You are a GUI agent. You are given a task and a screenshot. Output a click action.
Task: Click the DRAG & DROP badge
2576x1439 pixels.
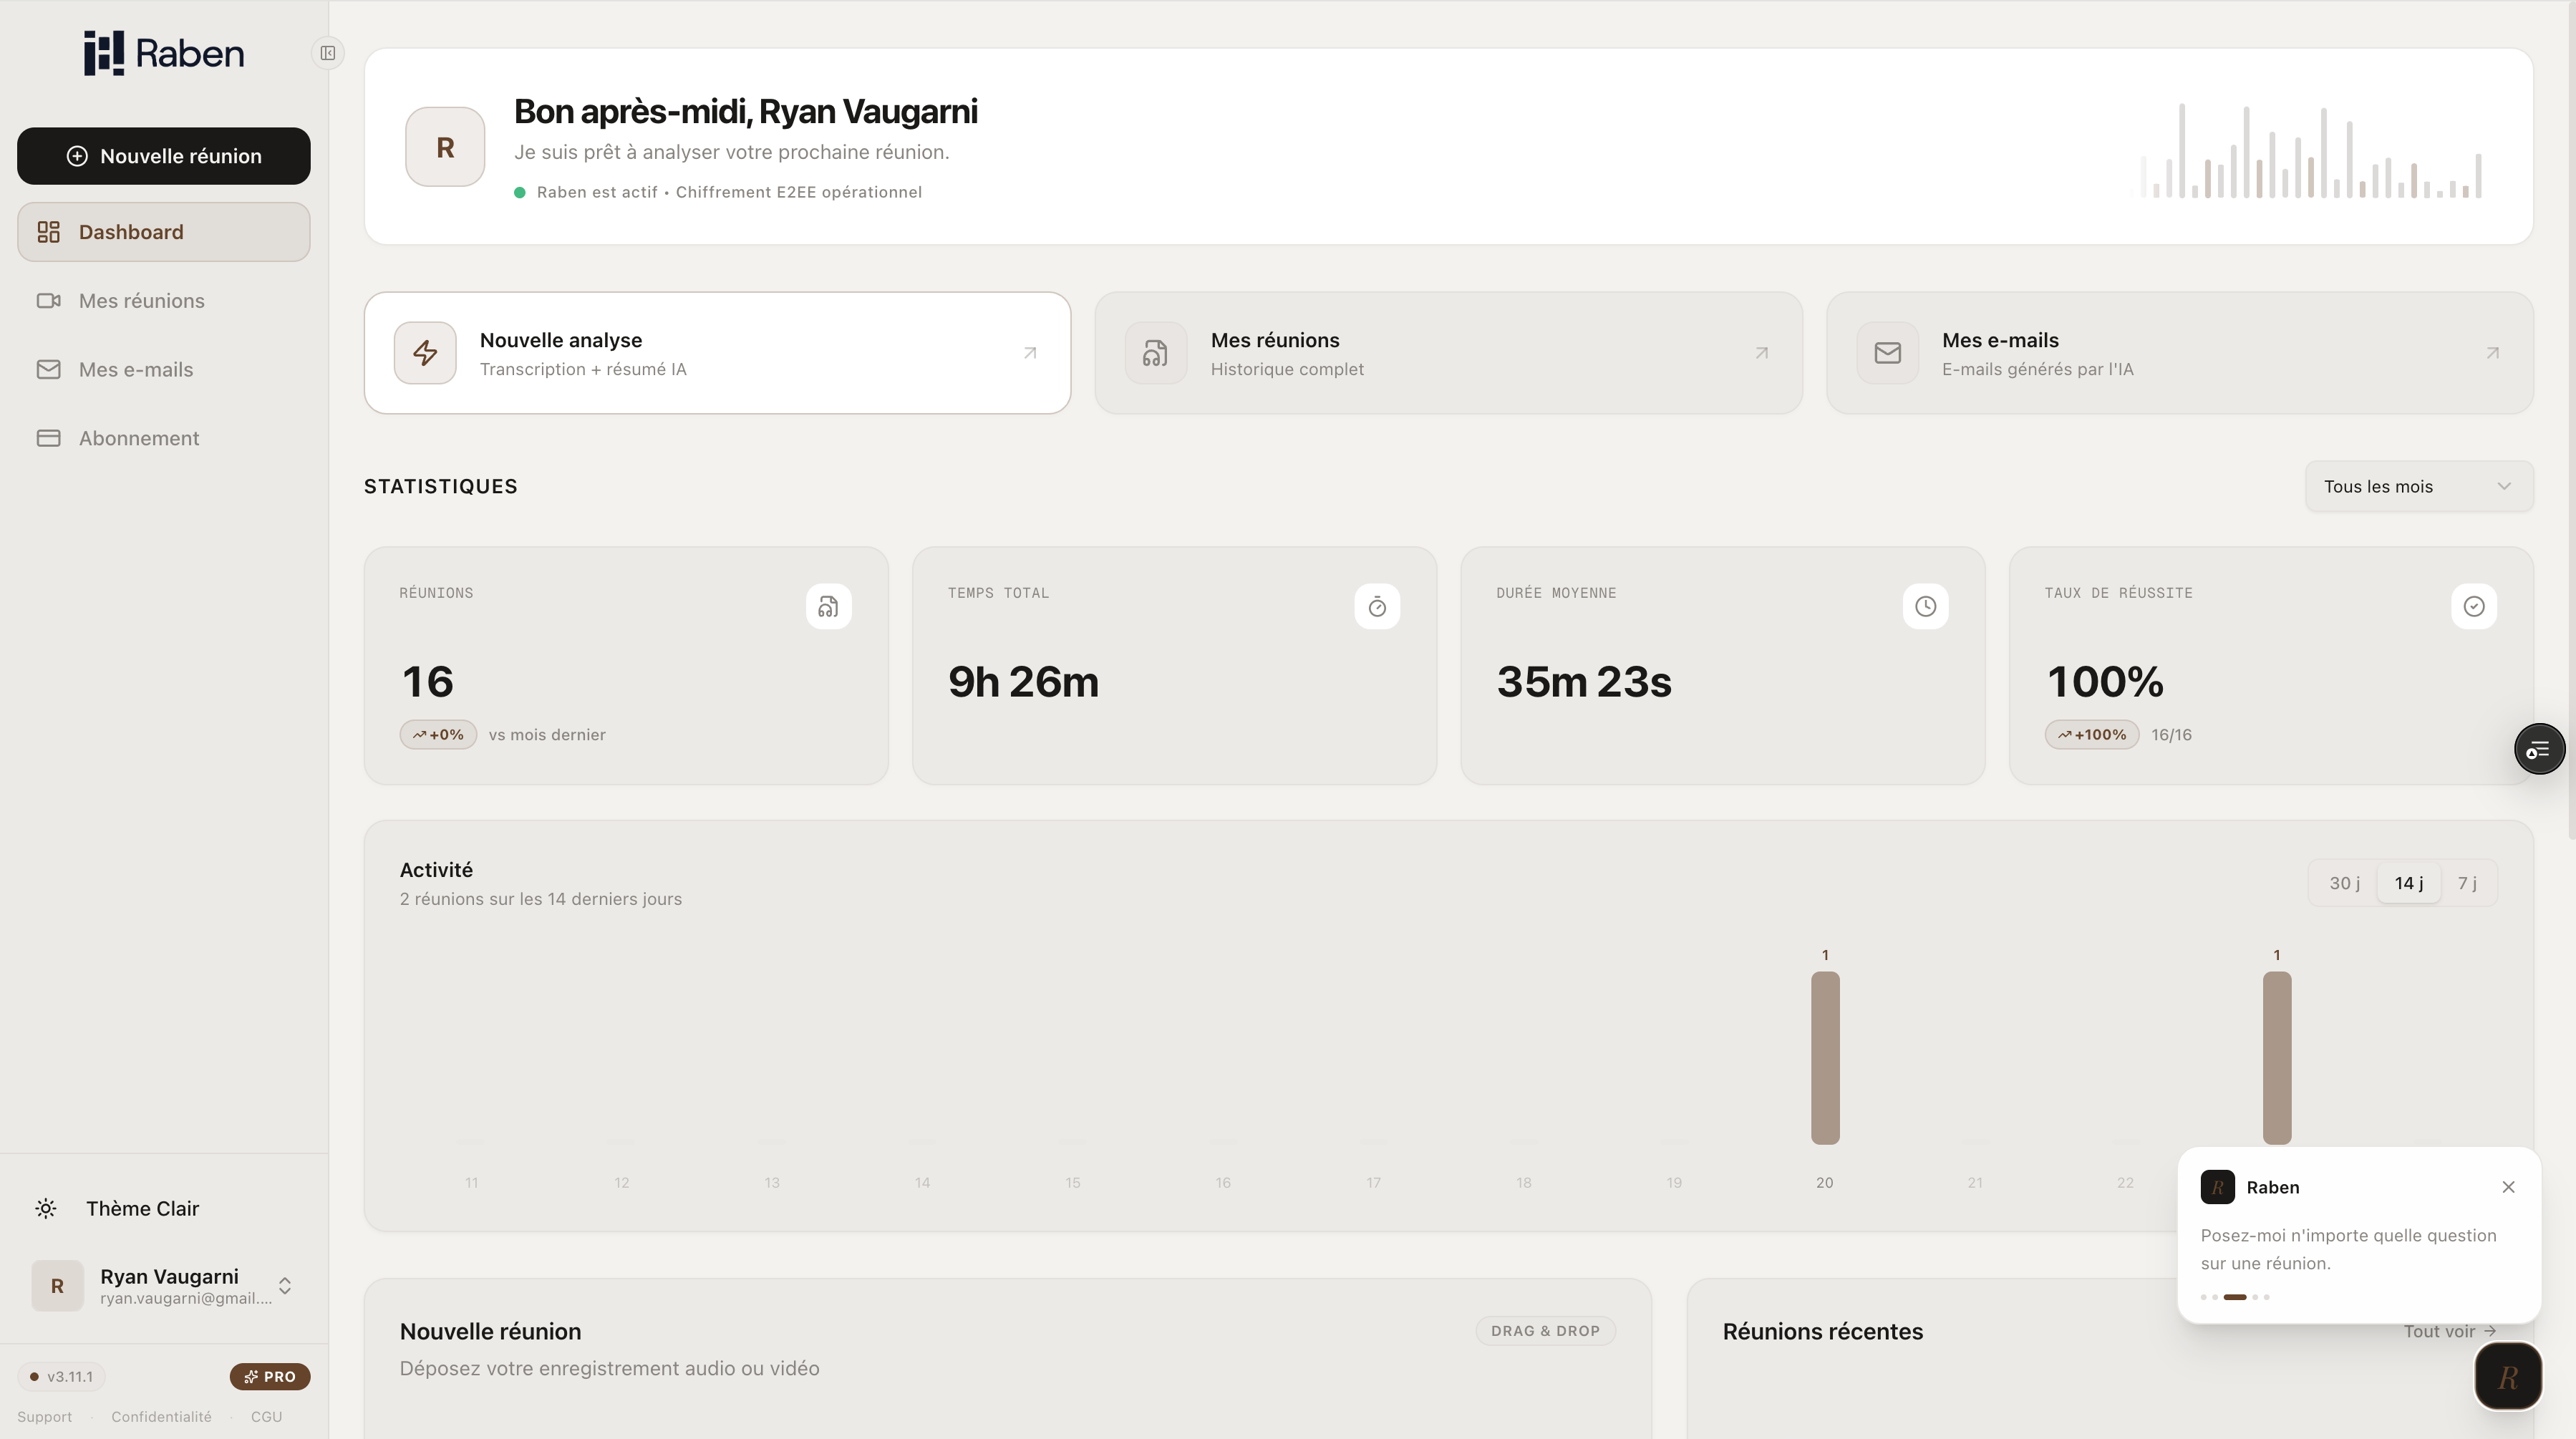(x=1545, y=1331)
